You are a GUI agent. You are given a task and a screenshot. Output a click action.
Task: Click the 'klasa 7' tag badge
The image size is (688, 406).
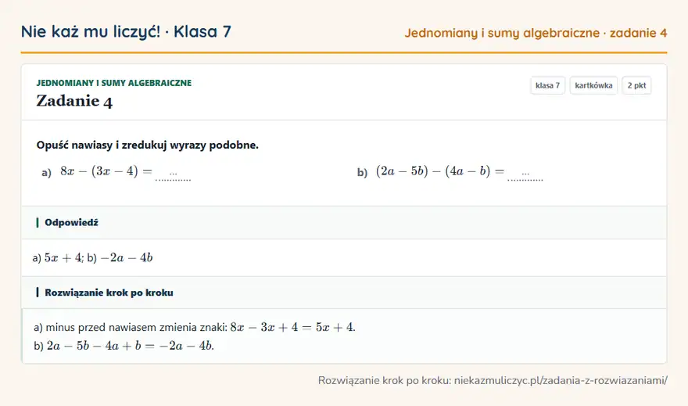(x=547, y=85)
